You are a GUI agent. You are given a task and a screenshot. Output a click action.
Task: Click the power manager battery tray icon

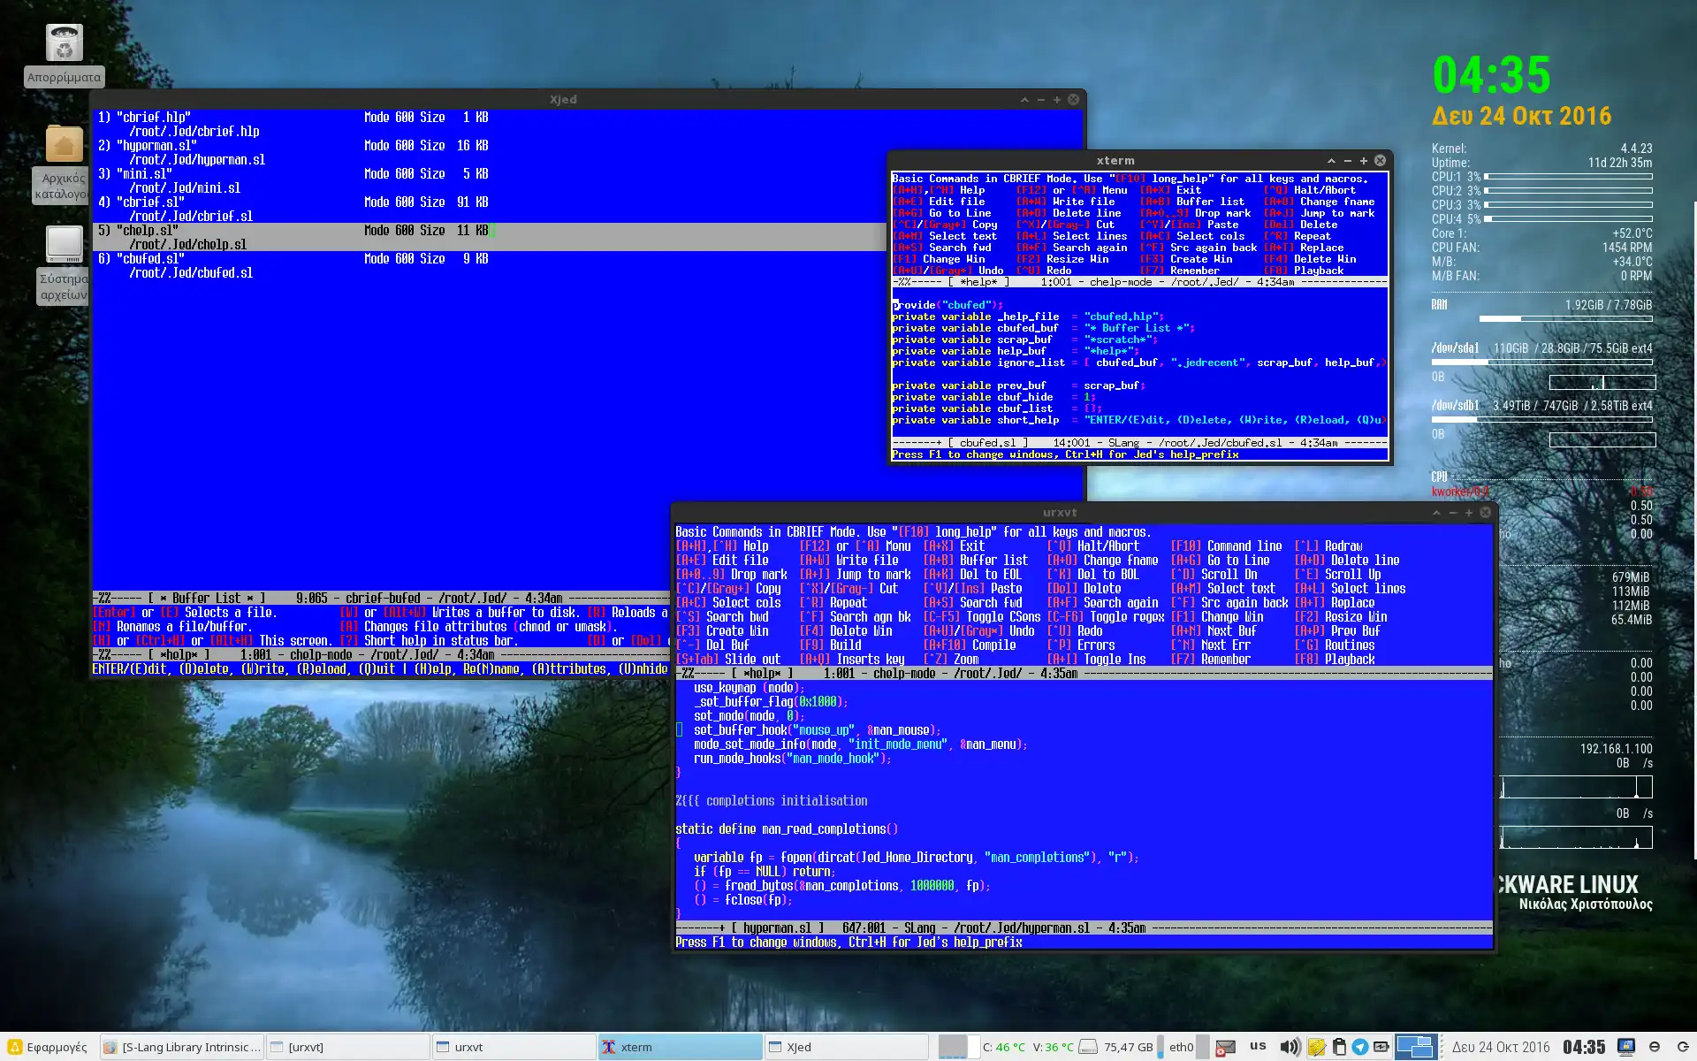(1381, 1047)
